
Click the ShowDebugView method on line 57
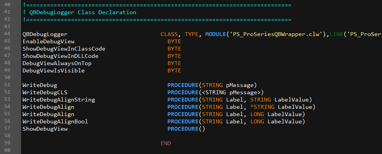[x=45, y=129]
